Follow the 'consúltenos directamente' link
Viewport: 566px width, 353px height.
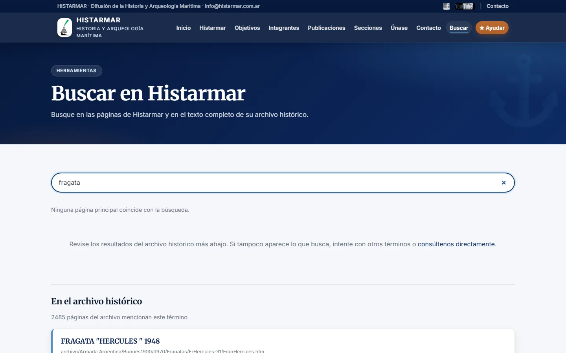(456, 244)
